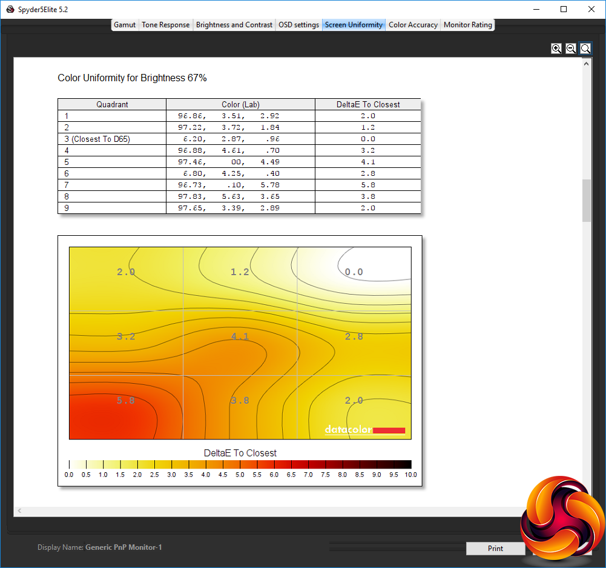This screenshot has height=568, width=606.
Task: Open the Gamut tab
Action: click(125, 25)
